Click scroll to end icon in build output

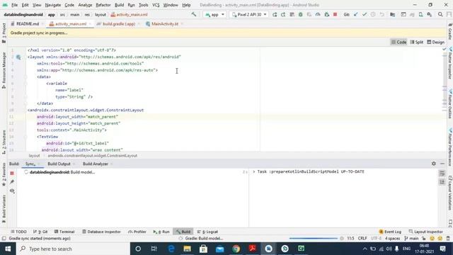(x=442, y=182)
